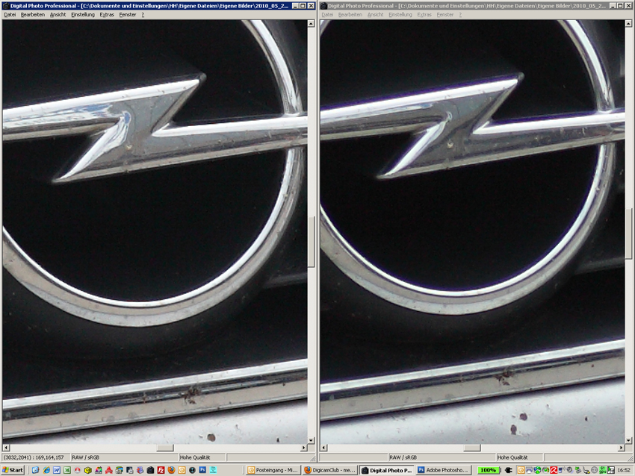
Task: Launch Adobe Acrobat from quick launch
Action: (109, 470)
